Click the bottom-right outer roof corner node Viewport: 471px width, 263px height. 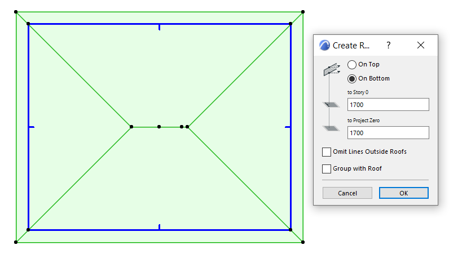(x=303, y=242)
